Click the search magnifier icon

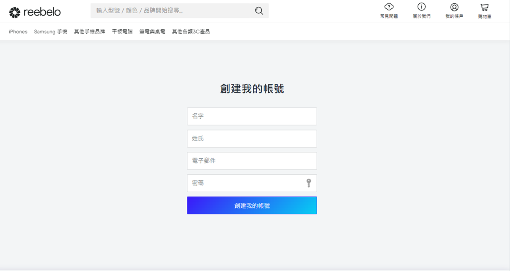pyautogui.click(x=259, y=11)
